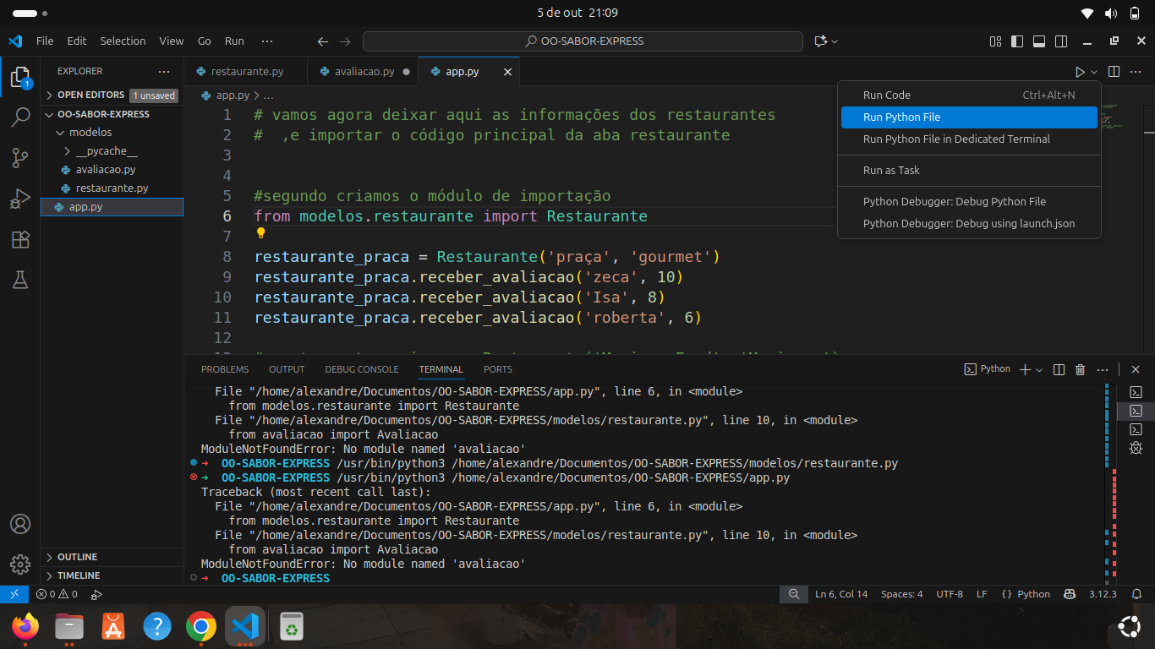Toggle the secondary side bar layout button
This screenshot has width=1155, height=649.
[x=1060, y=41]
